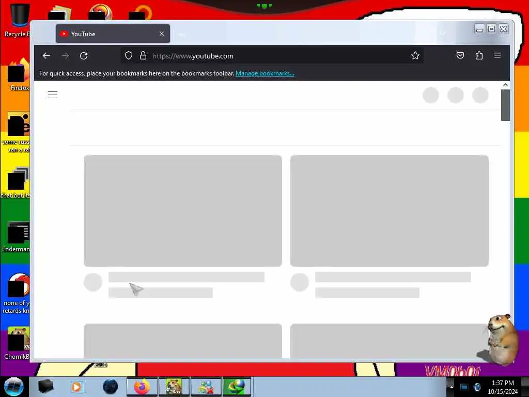Open the Firefox application hamburger menu
This screenshot has height=397, width=529.
[x=497, y=55]
